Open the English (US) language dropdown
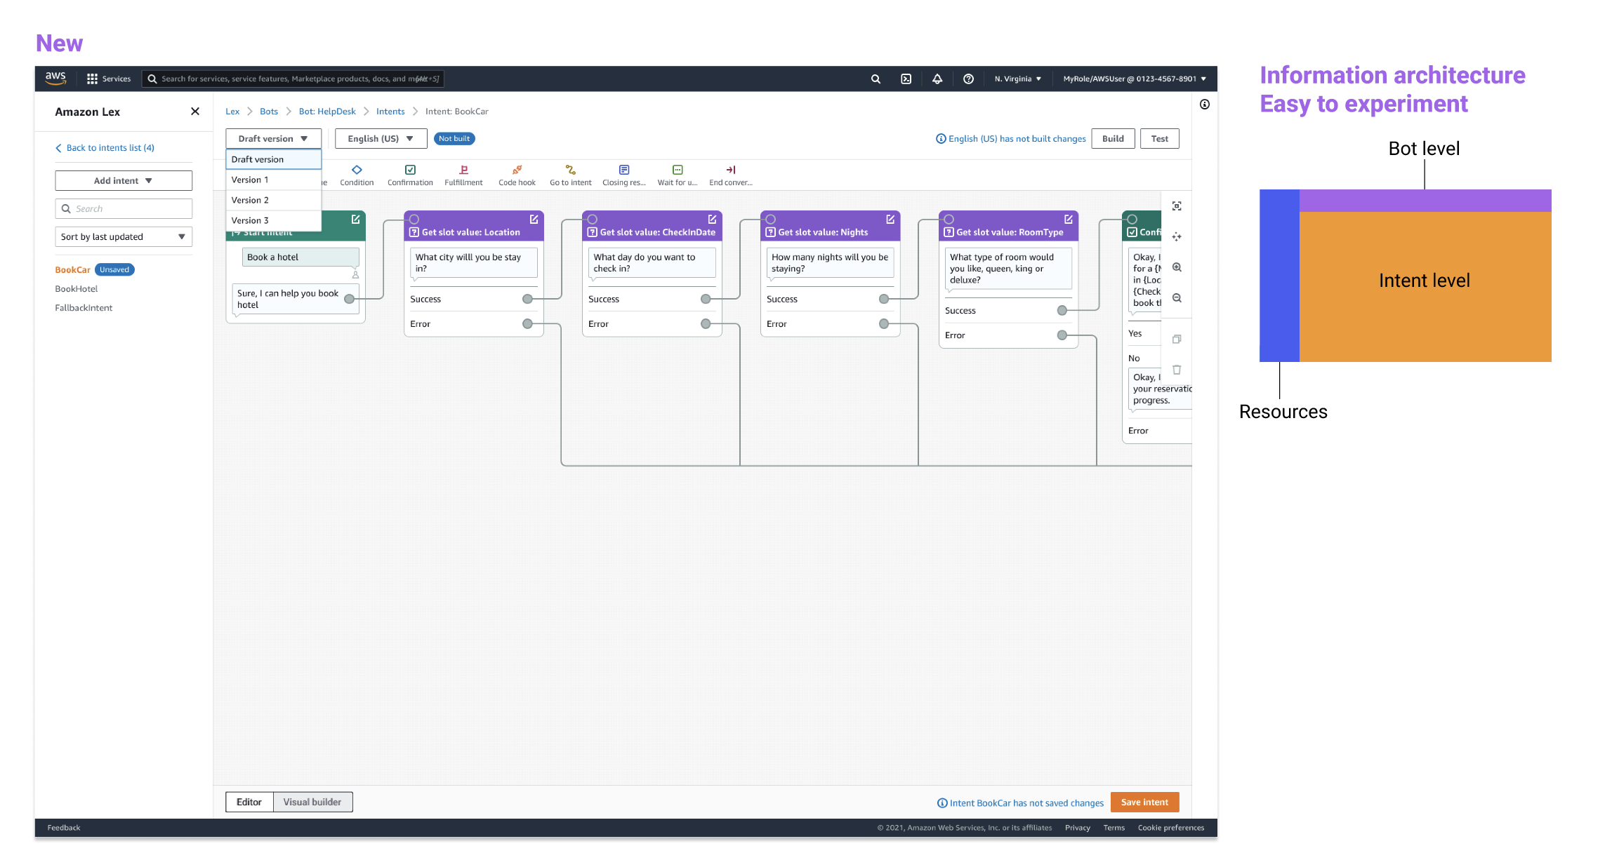Viewport: 1612px width, 846px height. (x=381, y=139)
